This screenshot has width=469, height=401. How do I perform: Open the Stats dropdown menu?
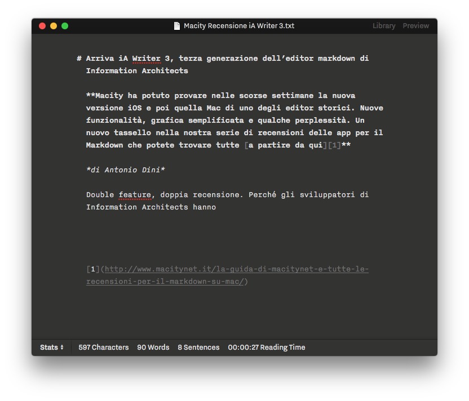[x=52, y=347]
